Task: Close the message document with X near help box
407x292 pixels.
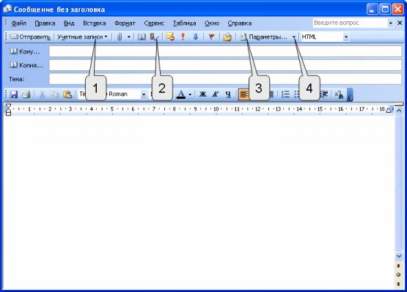Action: tap(400, 23)
